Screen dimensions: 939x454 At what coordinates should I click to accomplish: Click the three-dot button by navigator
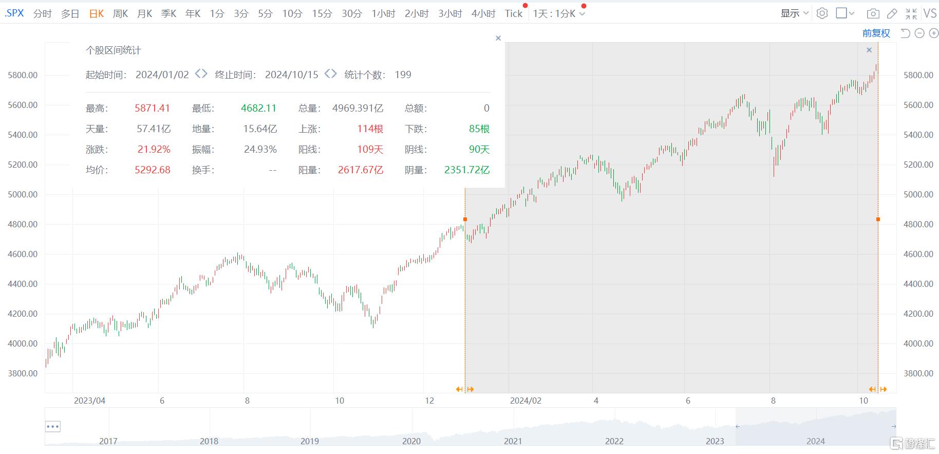point(53,426)
